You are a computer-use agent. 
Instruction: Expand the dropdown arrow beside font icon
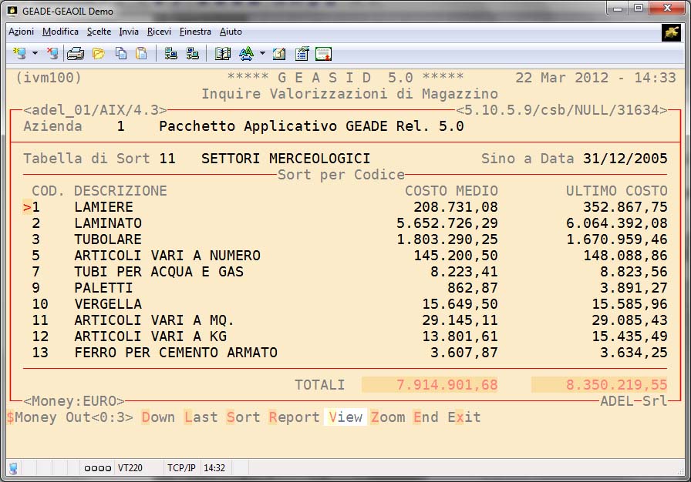click(262, 54)
